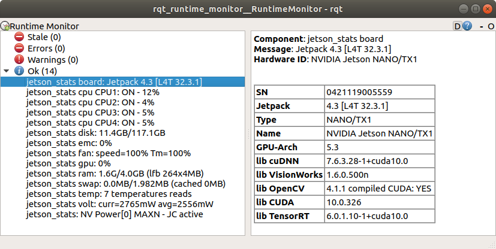Toggle the dock D button
Image resolution: width=496 pixels, height=249 pixels.
[x=458, y=26]
